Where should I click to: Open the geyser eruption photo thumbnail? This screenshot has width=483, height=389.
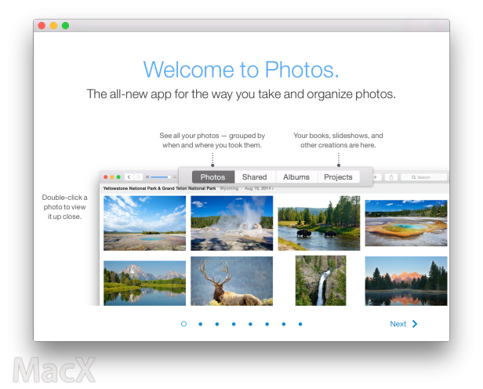click(231, 223)
